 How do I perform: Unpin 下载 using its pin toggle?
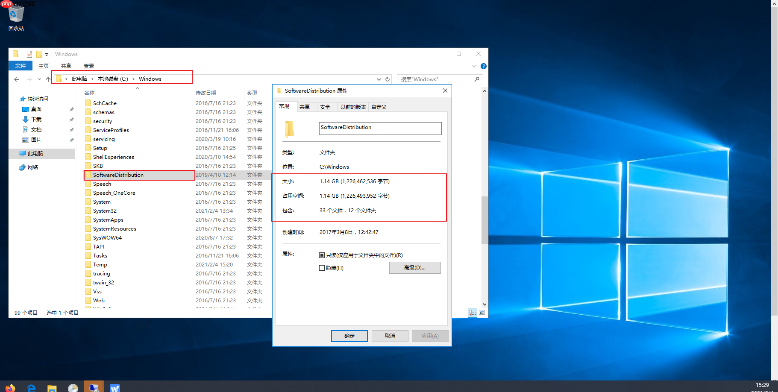[x=72, y=120]
